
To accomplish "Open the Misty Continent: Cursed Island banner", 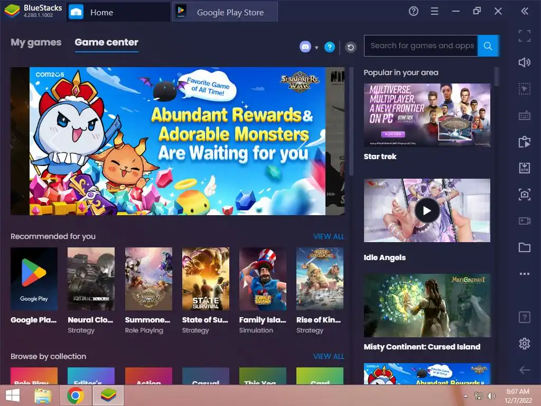I will (427, 306).
